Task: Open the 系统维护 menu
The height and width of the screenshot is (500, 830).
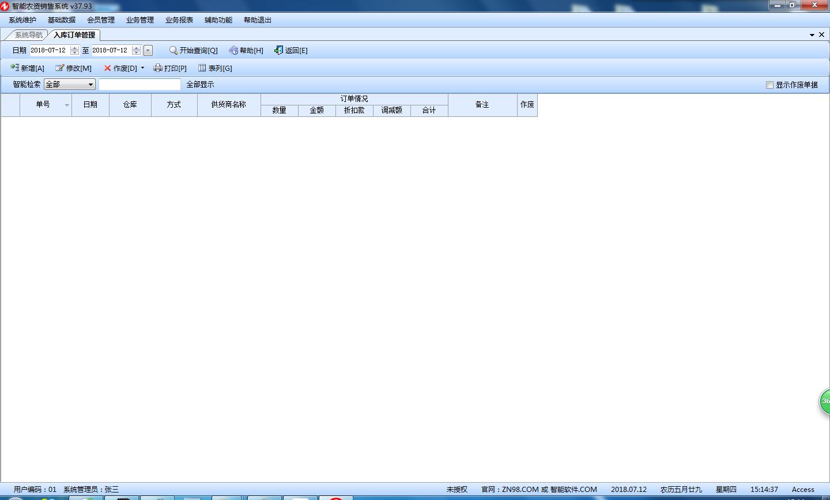Action: click(x=22, y=20)
